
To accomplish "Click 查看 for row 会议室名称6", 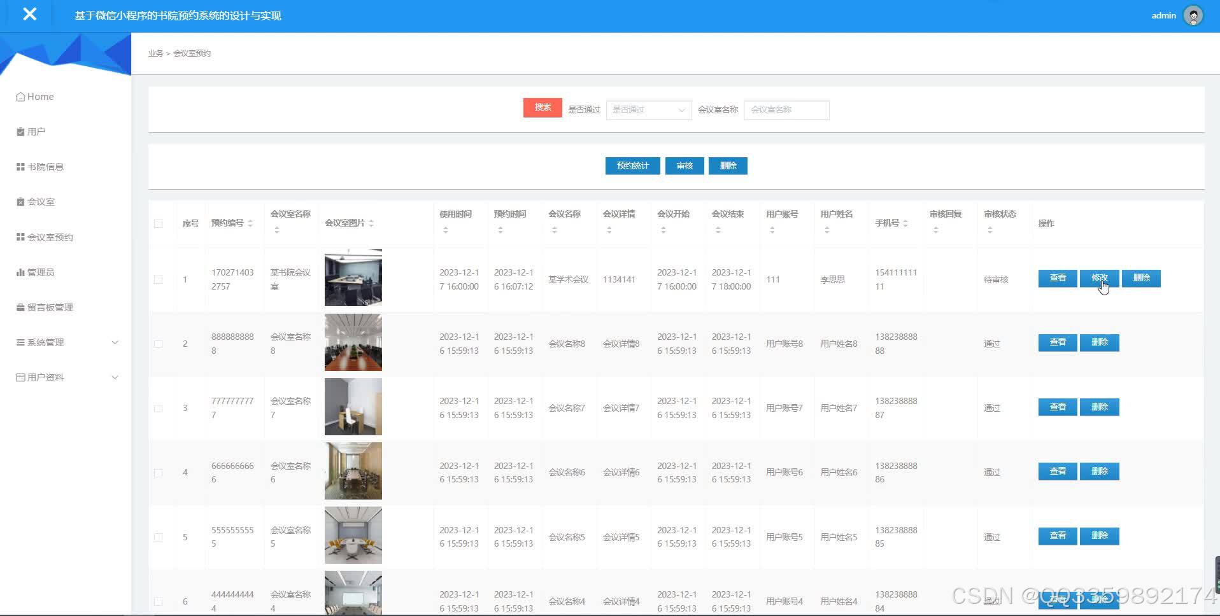I will tap(1058, 471).
